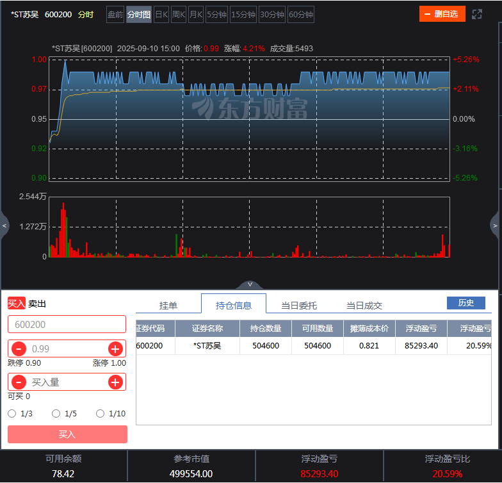The width and height of the screenshot is (502, 483).
Task: Increase price with the plus icon
Action: (x=115, y=348)
